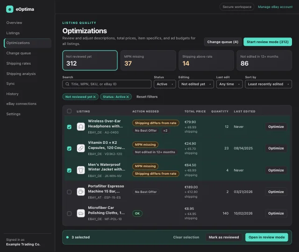Click the 'OK' status badge
Image resolution: width=299 pixels, height=252 pixels.
(137, 214)
